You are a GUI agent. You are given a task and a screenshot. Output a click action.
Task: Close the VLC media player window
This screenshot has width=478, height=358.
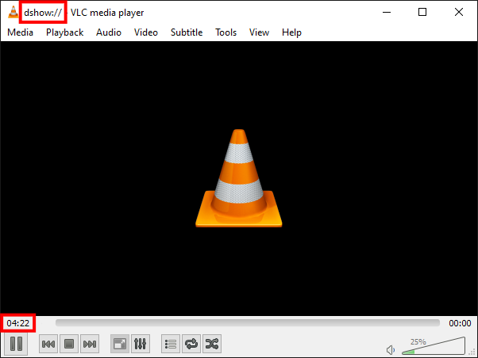(459, 12)
